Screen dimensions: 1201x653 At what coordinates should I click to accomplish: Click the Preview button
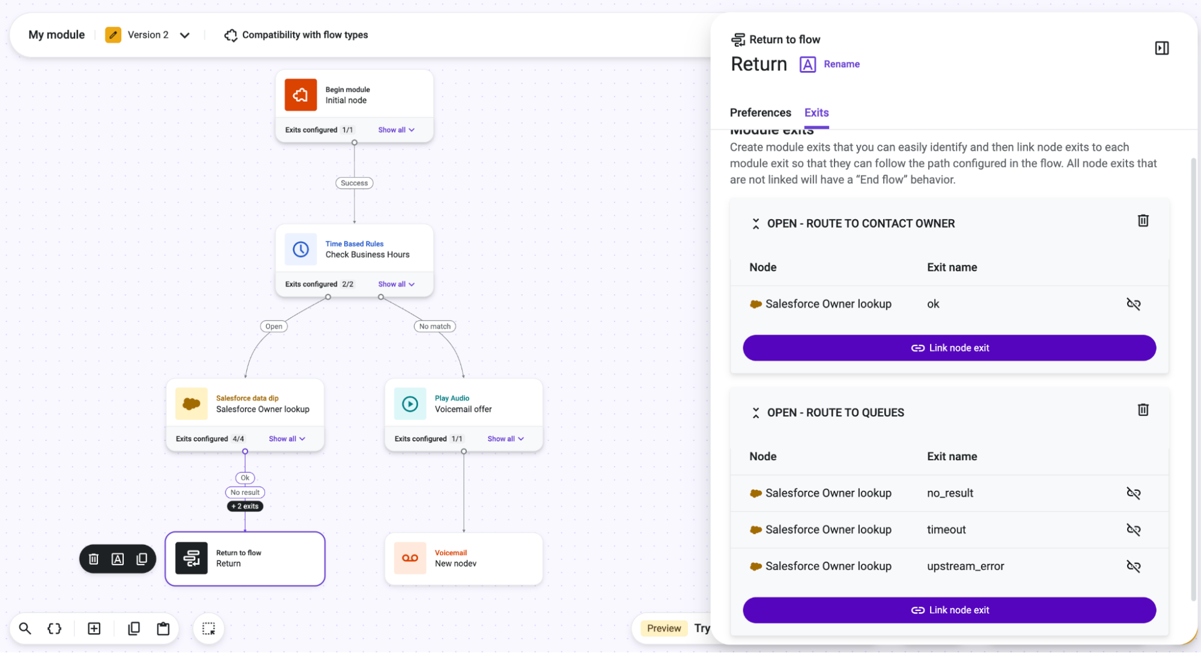click(663, 628)
